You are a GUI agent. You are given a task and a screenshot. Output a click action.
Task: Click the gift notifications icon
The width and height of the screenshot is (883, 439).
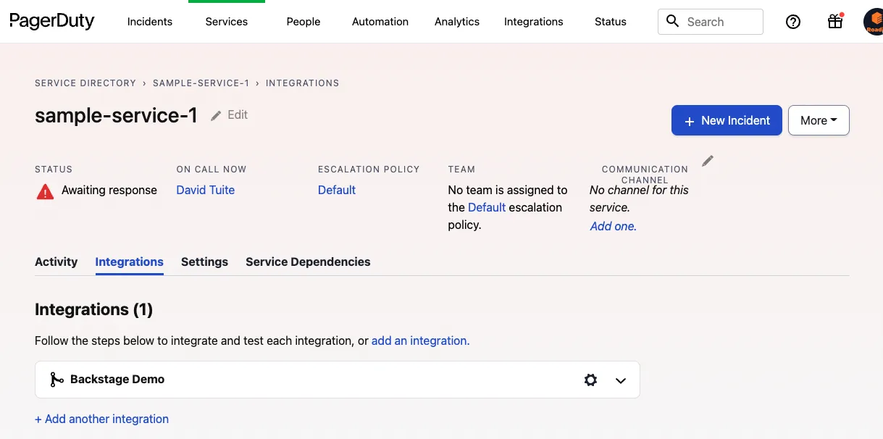tap(834, 22)
